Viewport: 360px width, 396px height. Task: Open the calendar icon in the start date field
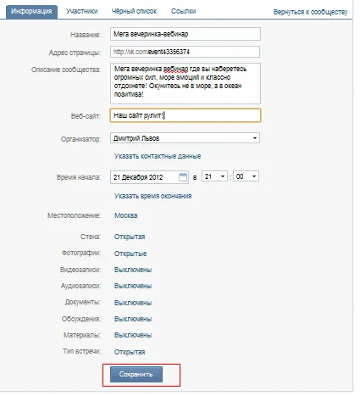[183, 177]
